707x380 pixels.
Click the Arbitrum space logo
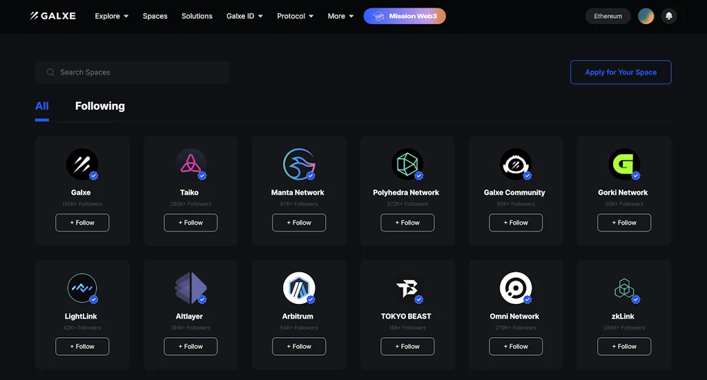[x=298, y=288]
